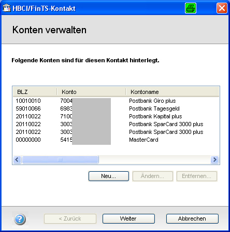The image size is (230, 232).
Task: Sort accounts by BLZ column header
Action: click(35, 92)
